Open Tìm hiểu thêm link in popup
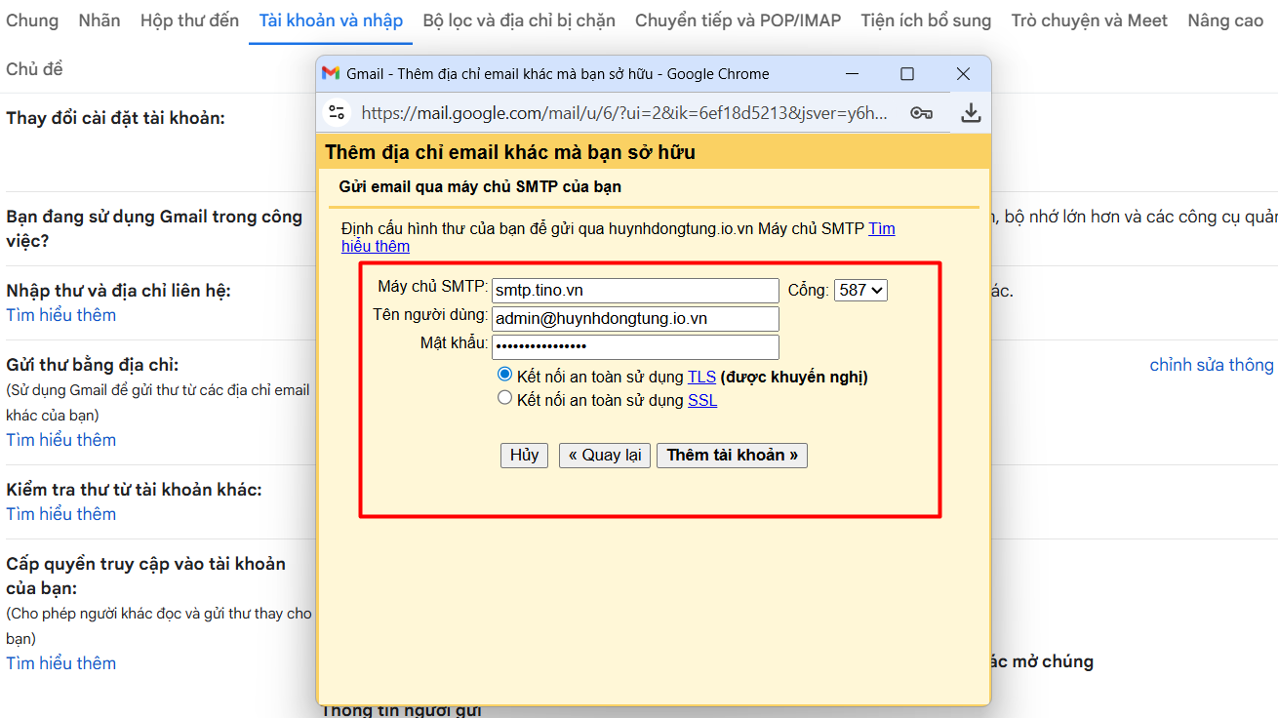Viewport: 1278px width, 718px height. pyautogui.click(x=882, y=229)
